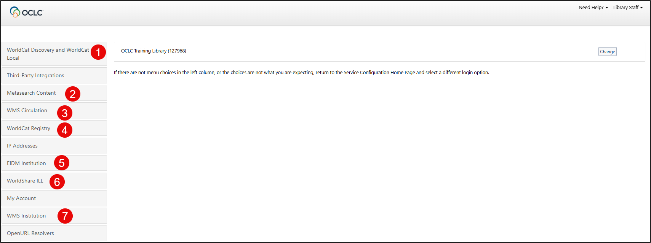
Task: Open Third-Party Integrations menu
Action: (54, 75)
